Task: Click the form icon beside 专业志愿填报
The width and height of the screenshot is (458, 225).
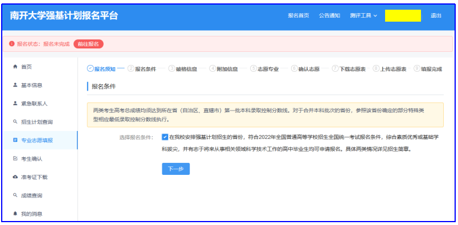Action: click(15, 140)
